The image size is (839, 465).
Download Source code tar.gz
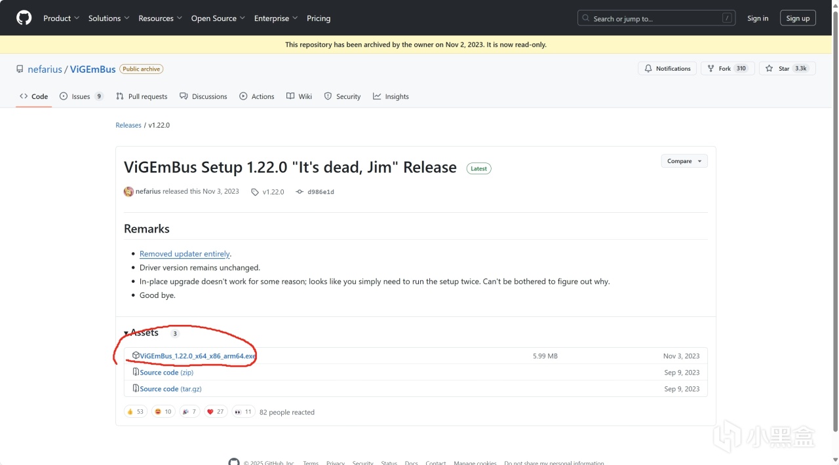click(170, 388)
